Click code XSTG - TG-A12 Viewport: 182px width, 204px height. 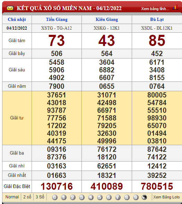pyautogui.click(x=57, y=28)
